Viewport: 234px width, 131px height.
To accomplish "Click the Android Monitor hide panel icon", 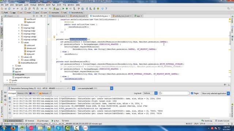I will pyautogui.click(x=229, y=85).
